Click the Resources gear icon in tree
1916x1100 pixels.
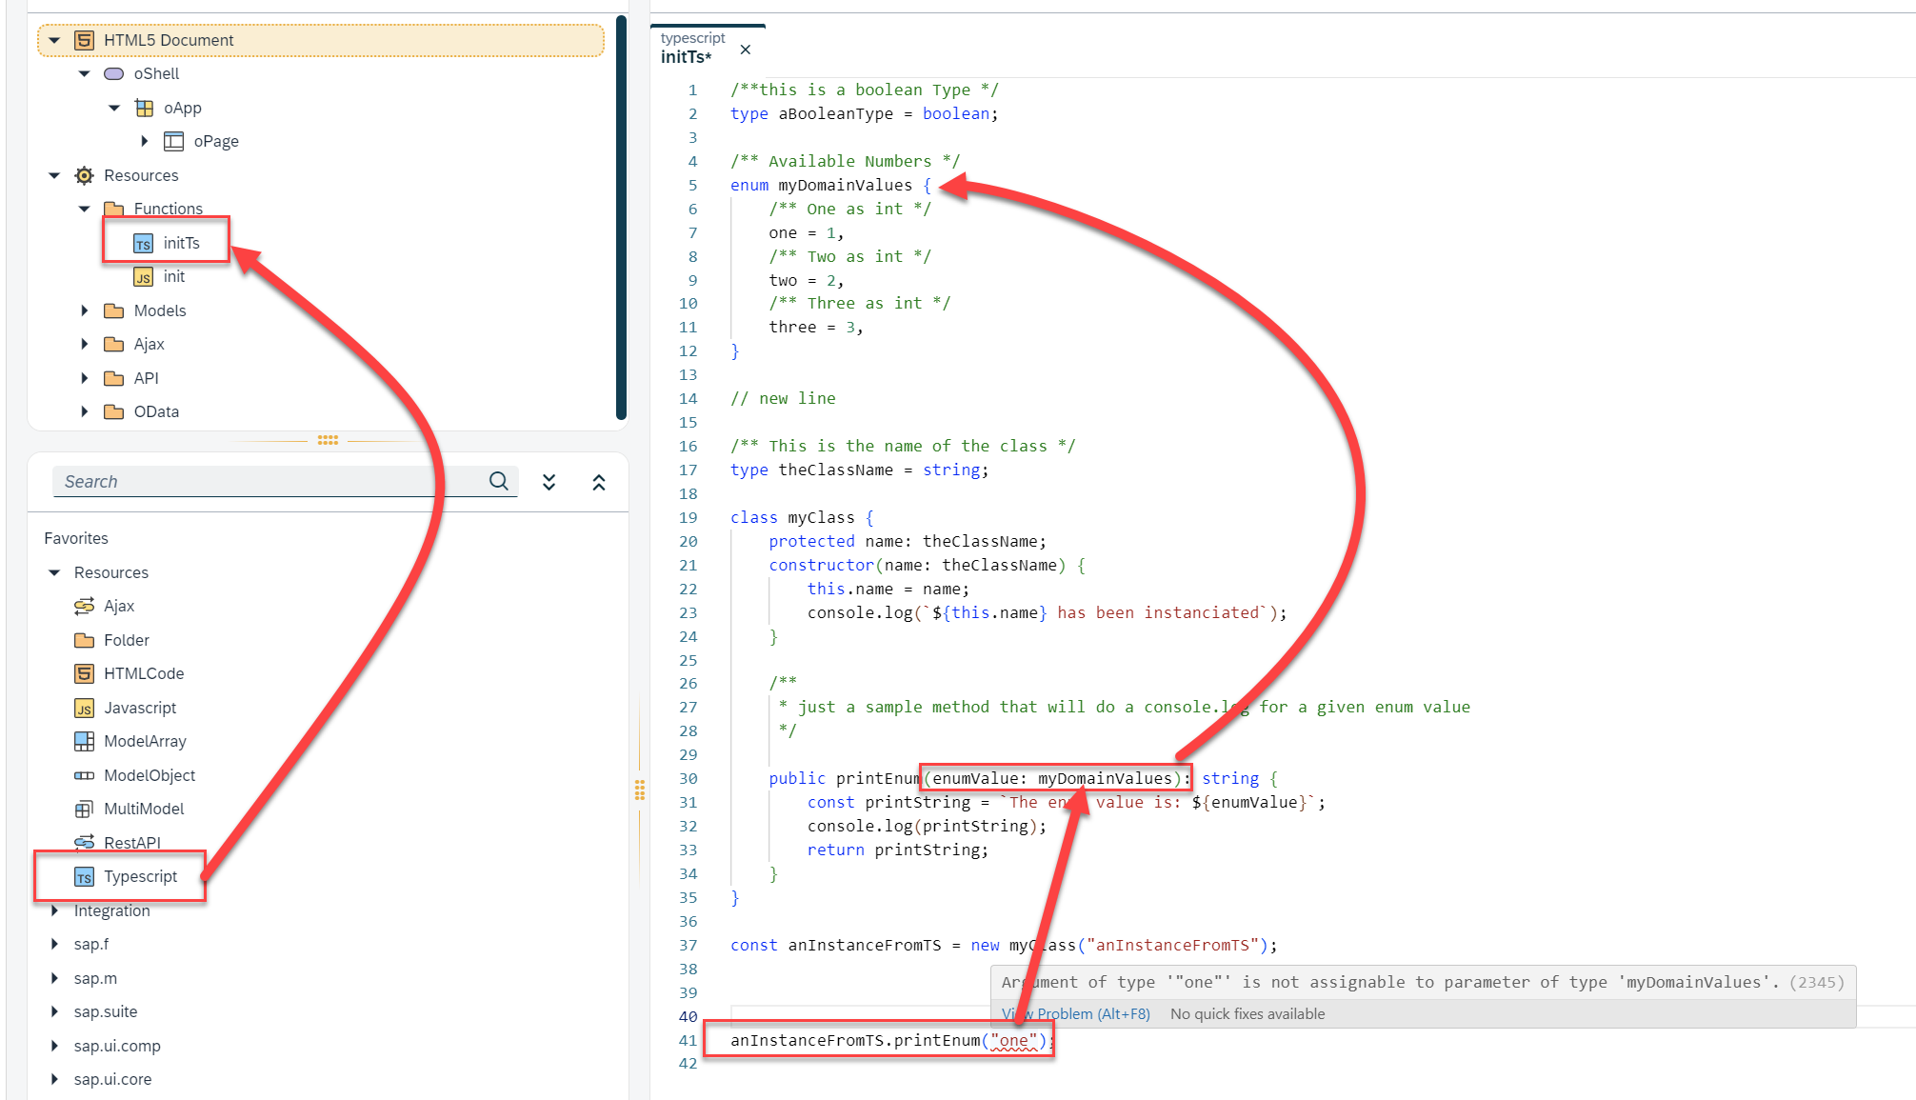coord(84,175)
